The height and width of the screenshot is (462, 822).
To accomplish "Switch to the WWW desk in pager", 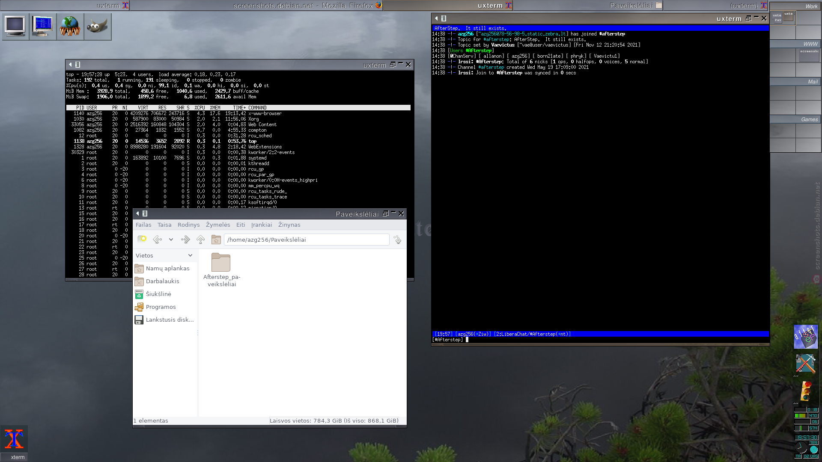I will click(x=795, y=44).
